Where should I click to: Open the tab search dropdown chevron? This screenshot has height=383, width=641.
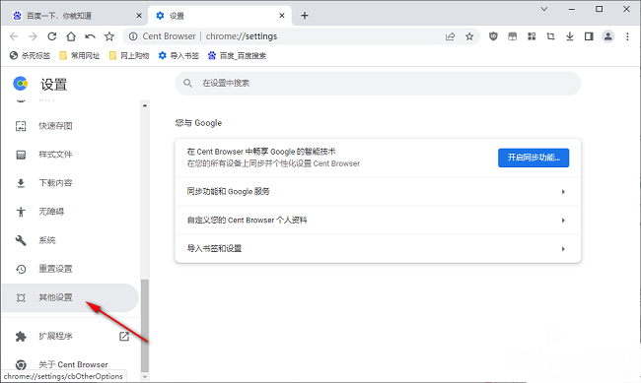(544, 9)
